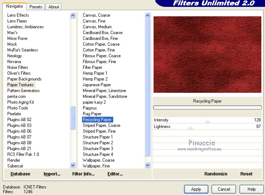Image resolution: width=265 pixels, height=195 pixels.
Task: Click the progress bar under Recycling Paper
Action: [x=207, y=107]
